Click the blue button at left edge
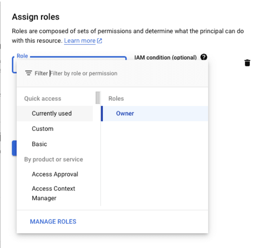The image size is (266, 248). 14,148
